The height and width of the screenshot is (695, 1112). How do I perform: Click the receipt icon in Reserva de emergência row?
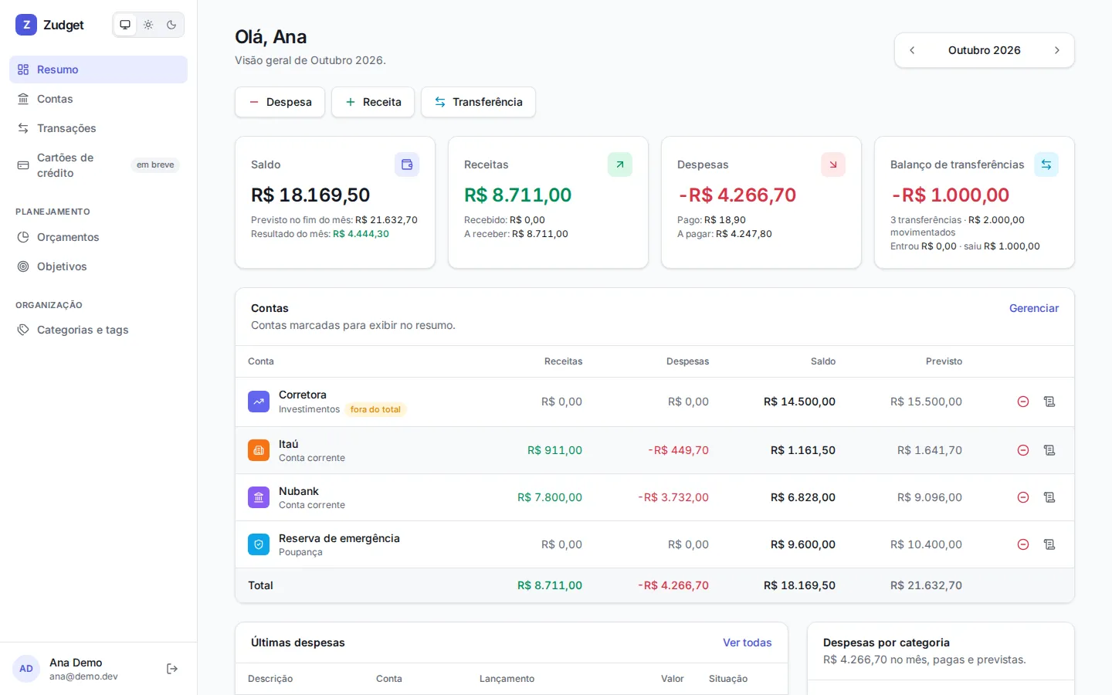1049,544
